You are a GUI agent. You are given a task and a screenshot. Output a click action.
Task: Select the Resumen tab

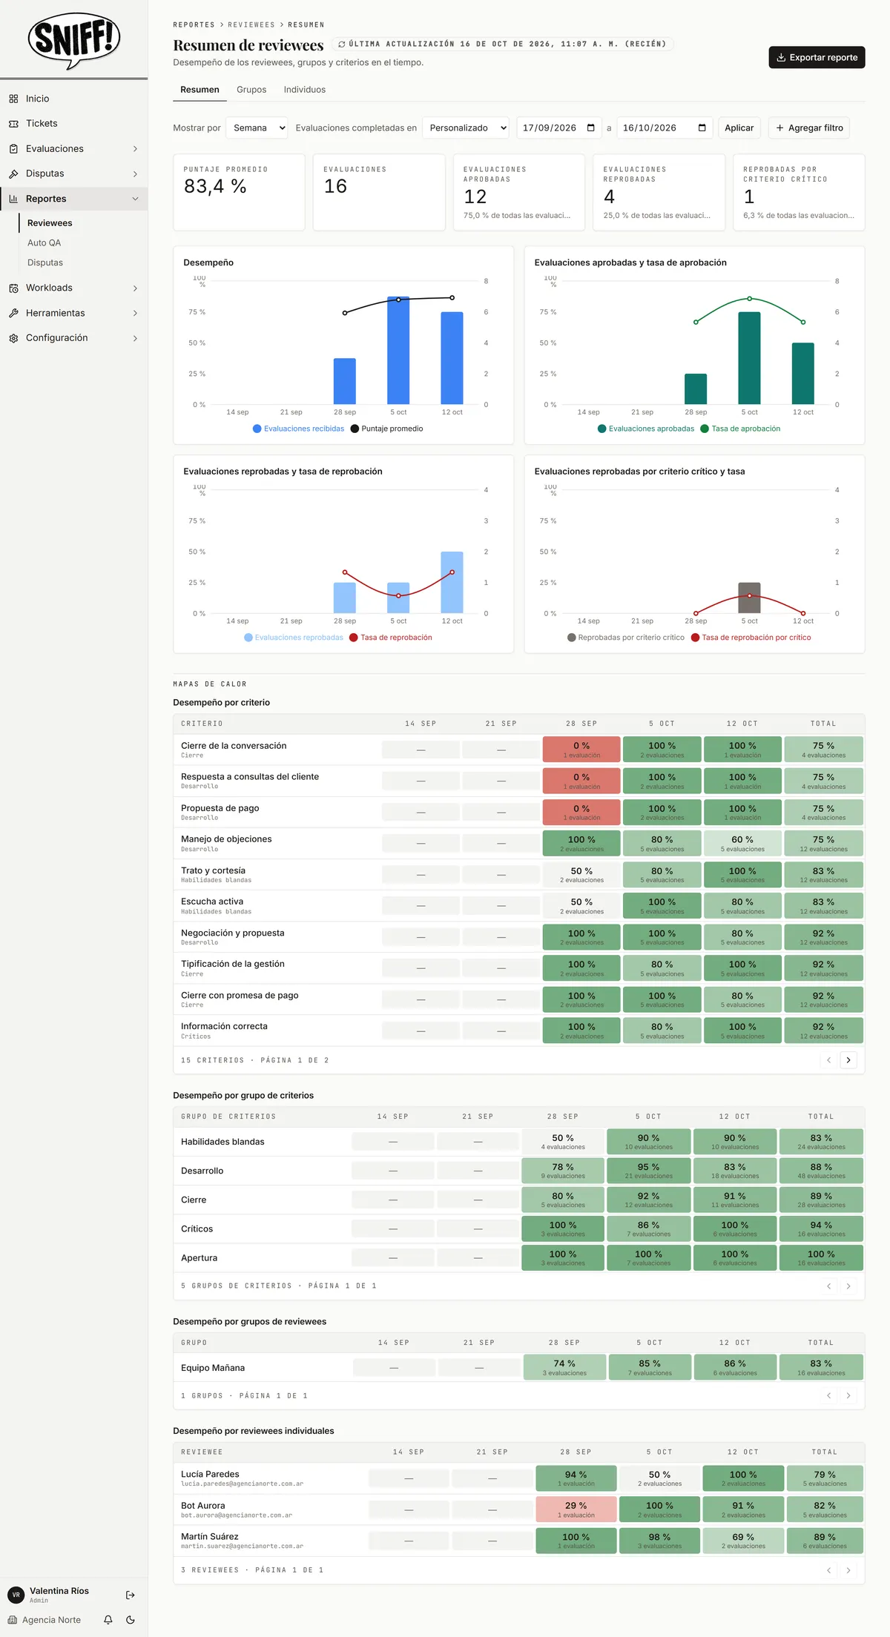(200, 90)
